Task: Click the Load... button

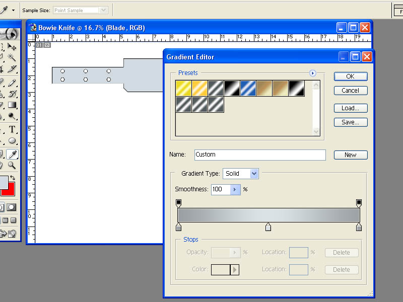Action: (x=351, y=108)
